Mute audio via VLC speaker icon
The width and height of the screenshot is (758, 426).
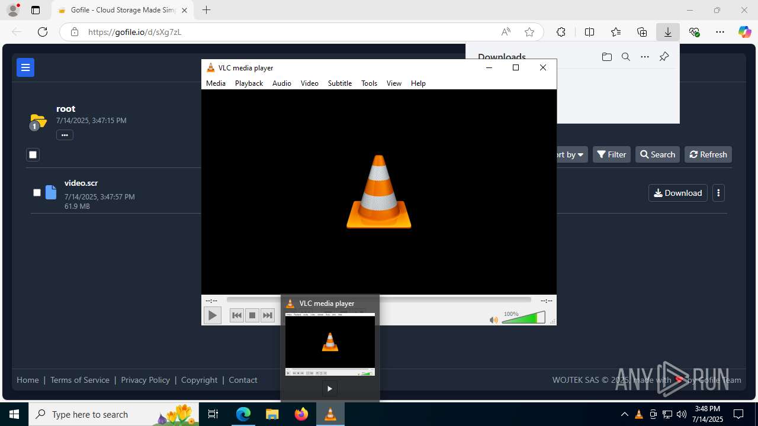pyautogui.click(x=494, y=319)
